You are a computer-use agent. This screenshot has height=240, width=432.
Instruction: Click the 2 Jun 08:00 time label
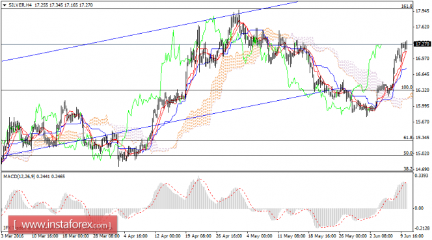(382, 236)
